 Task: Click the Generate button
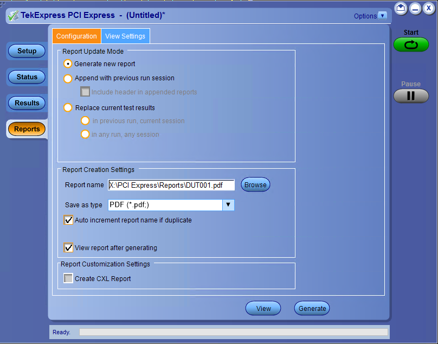point(312,308)
